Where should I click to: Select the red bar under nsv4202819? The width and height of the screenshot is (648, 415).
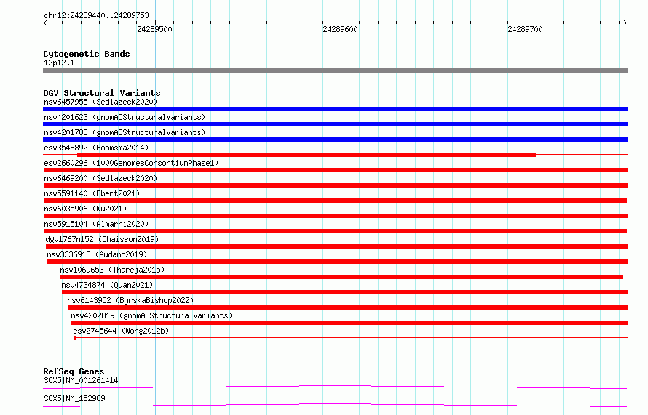click(x=349, y=323)
